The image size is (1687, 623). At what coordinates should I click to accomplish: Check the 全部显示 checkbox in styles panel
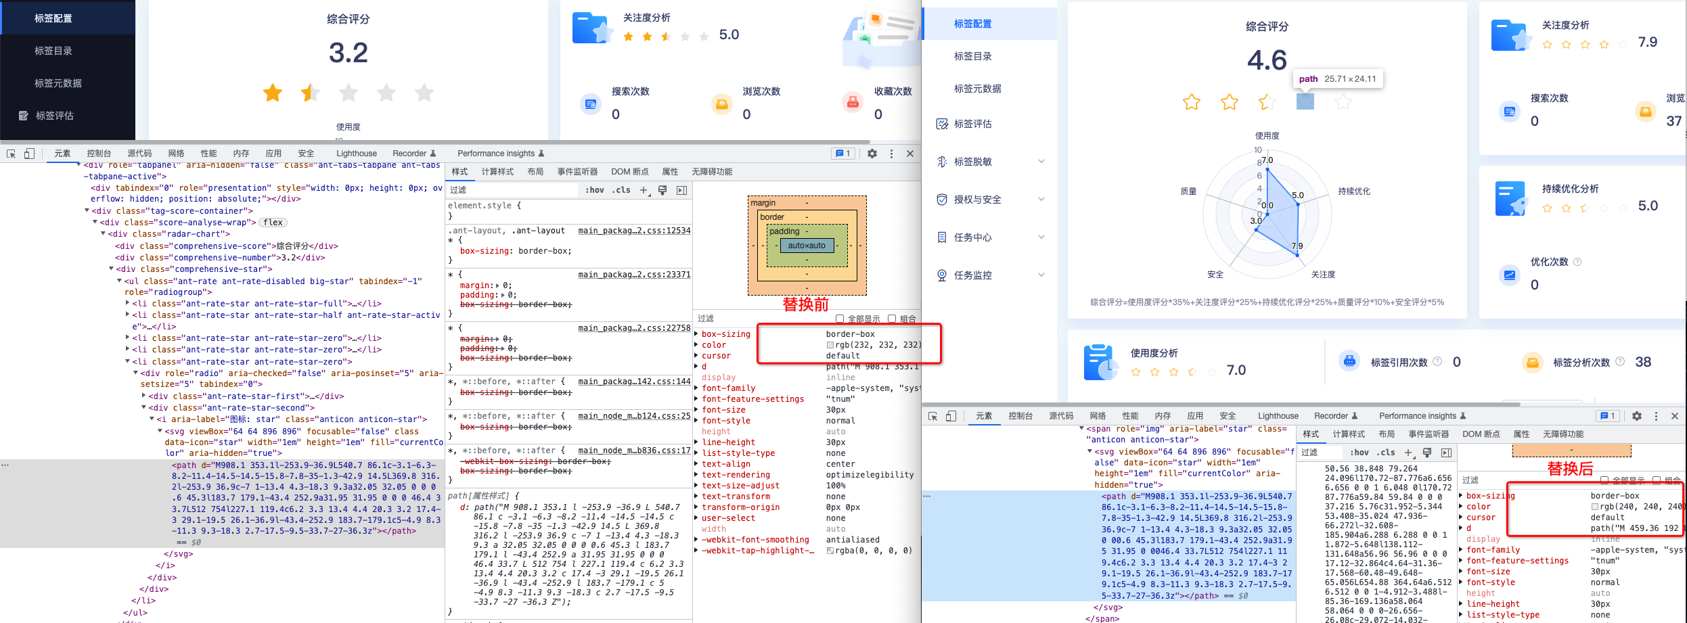(x=839, y=318)
